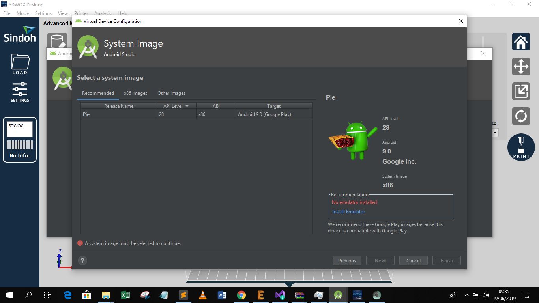Click the Finish button
The image size is (539, 303).
(x=447, y=260)
